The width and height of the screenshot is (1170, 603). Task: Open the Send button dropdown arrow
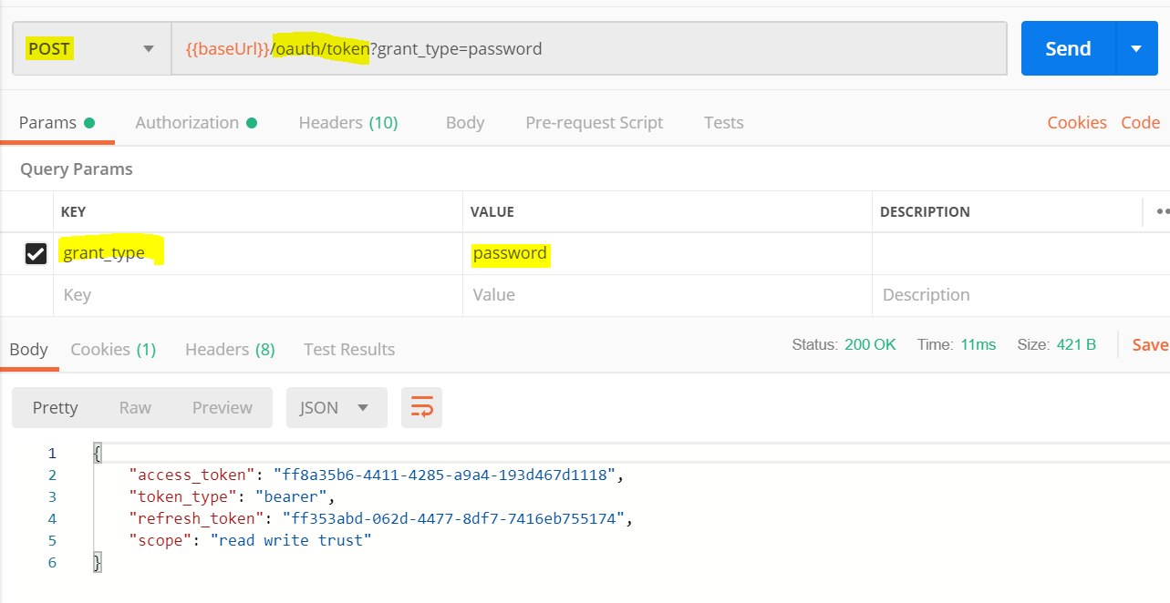tap(1135, 47)
